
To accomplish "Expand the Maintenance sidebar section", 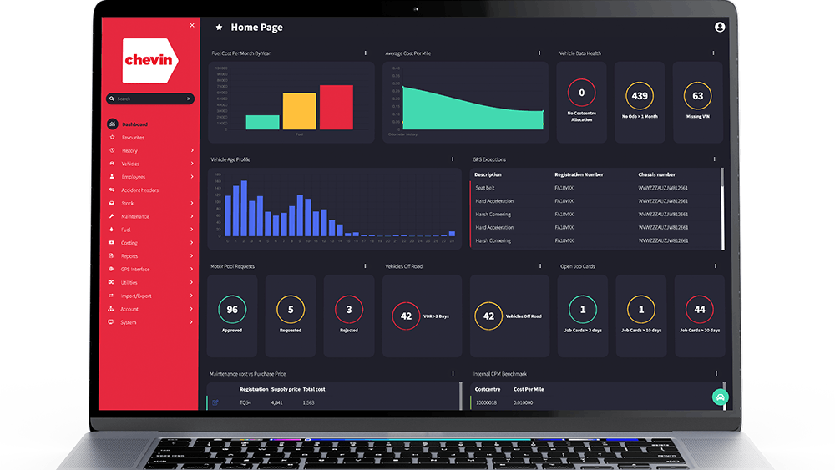I will (x=191, y=216).
